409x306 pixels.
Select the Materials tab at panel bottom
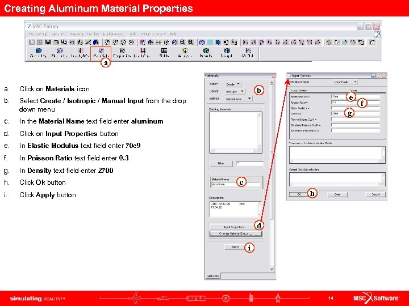coord(213,276)
